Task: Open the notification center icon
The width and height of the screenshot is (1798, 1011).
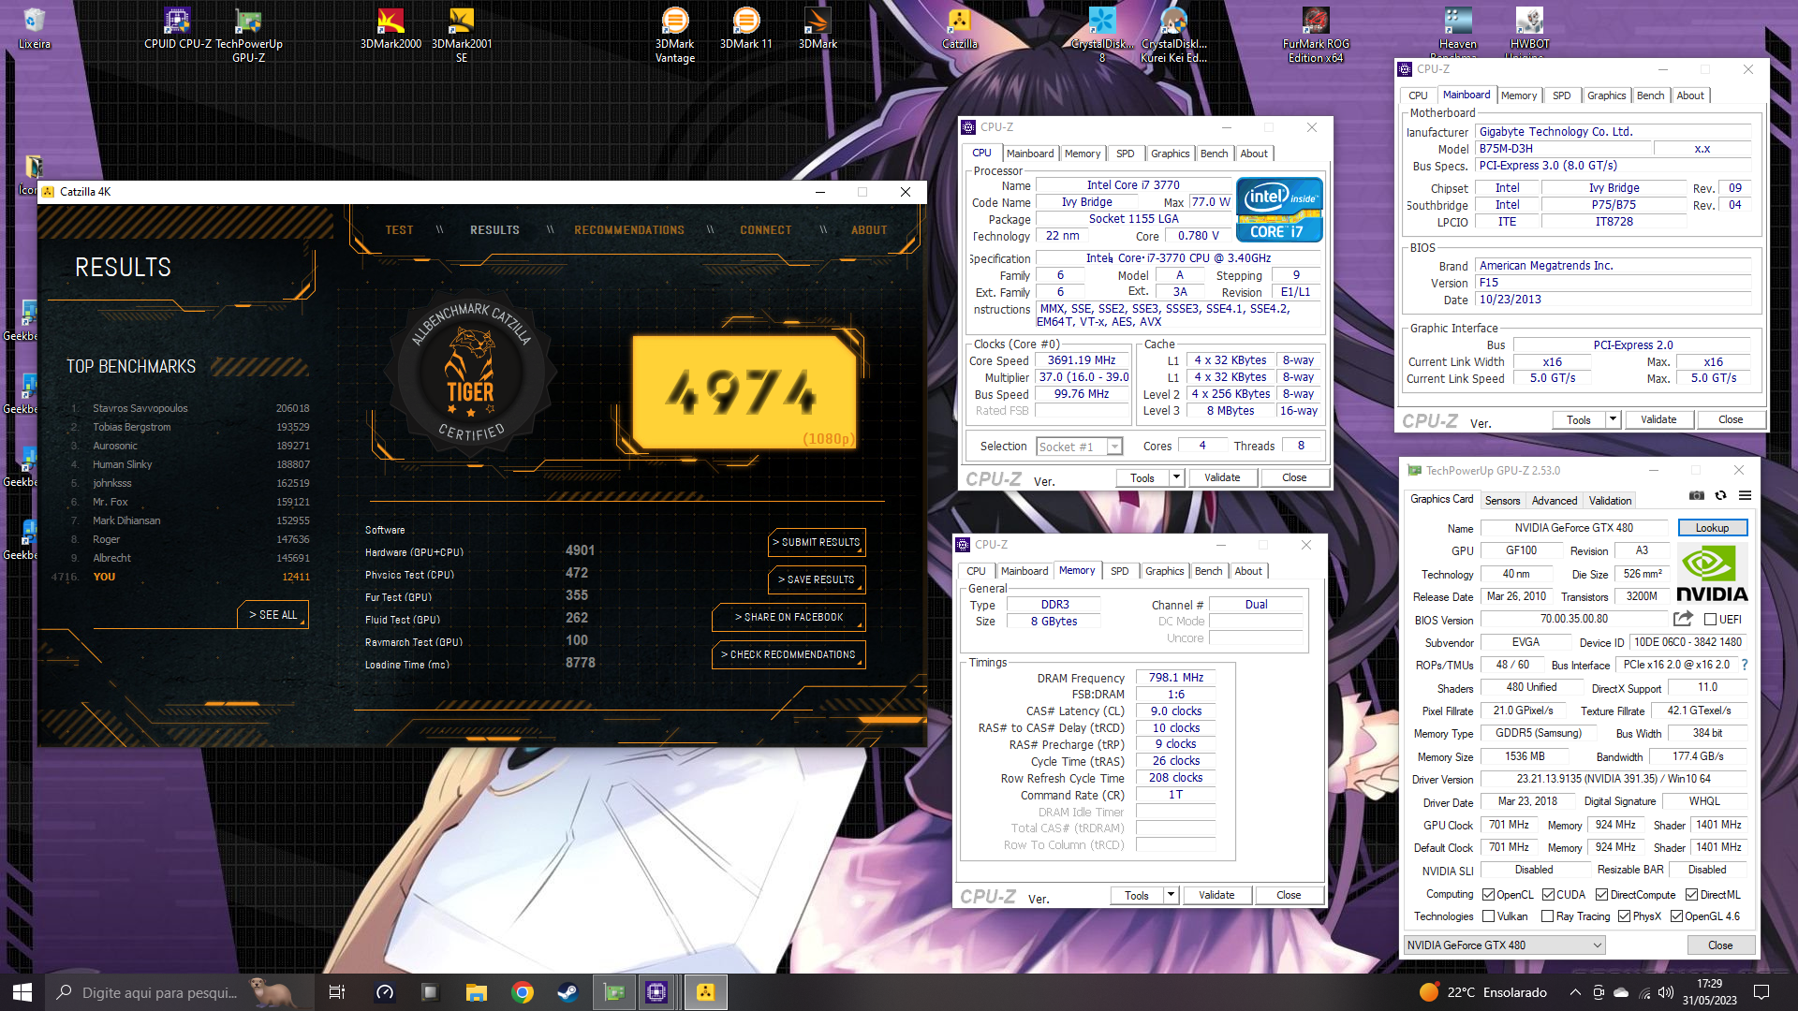Action: pos(1761,992)
